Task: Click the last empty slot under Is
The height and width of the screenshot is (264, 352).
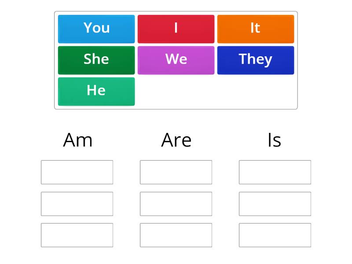Action: tap(275, 235)
